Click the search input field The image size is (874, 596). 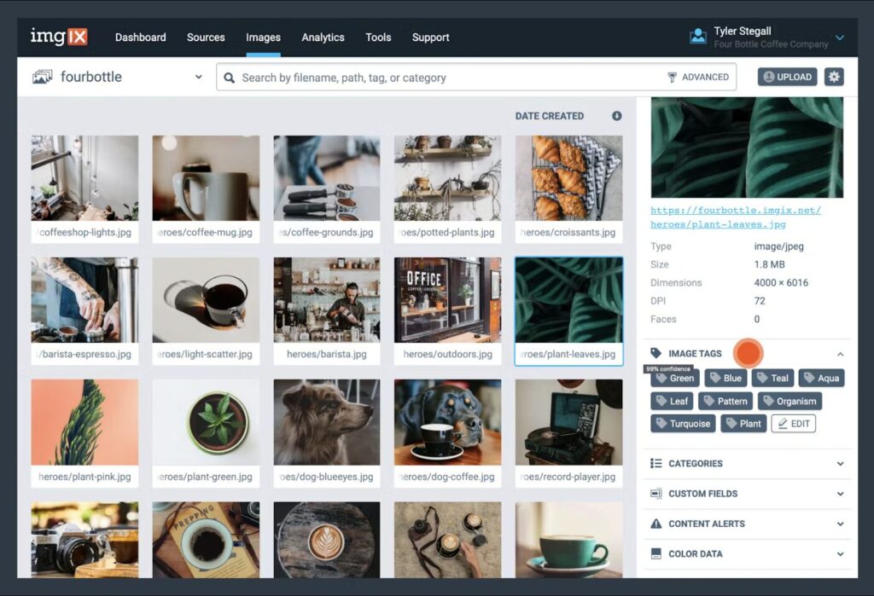click(444, 78)
